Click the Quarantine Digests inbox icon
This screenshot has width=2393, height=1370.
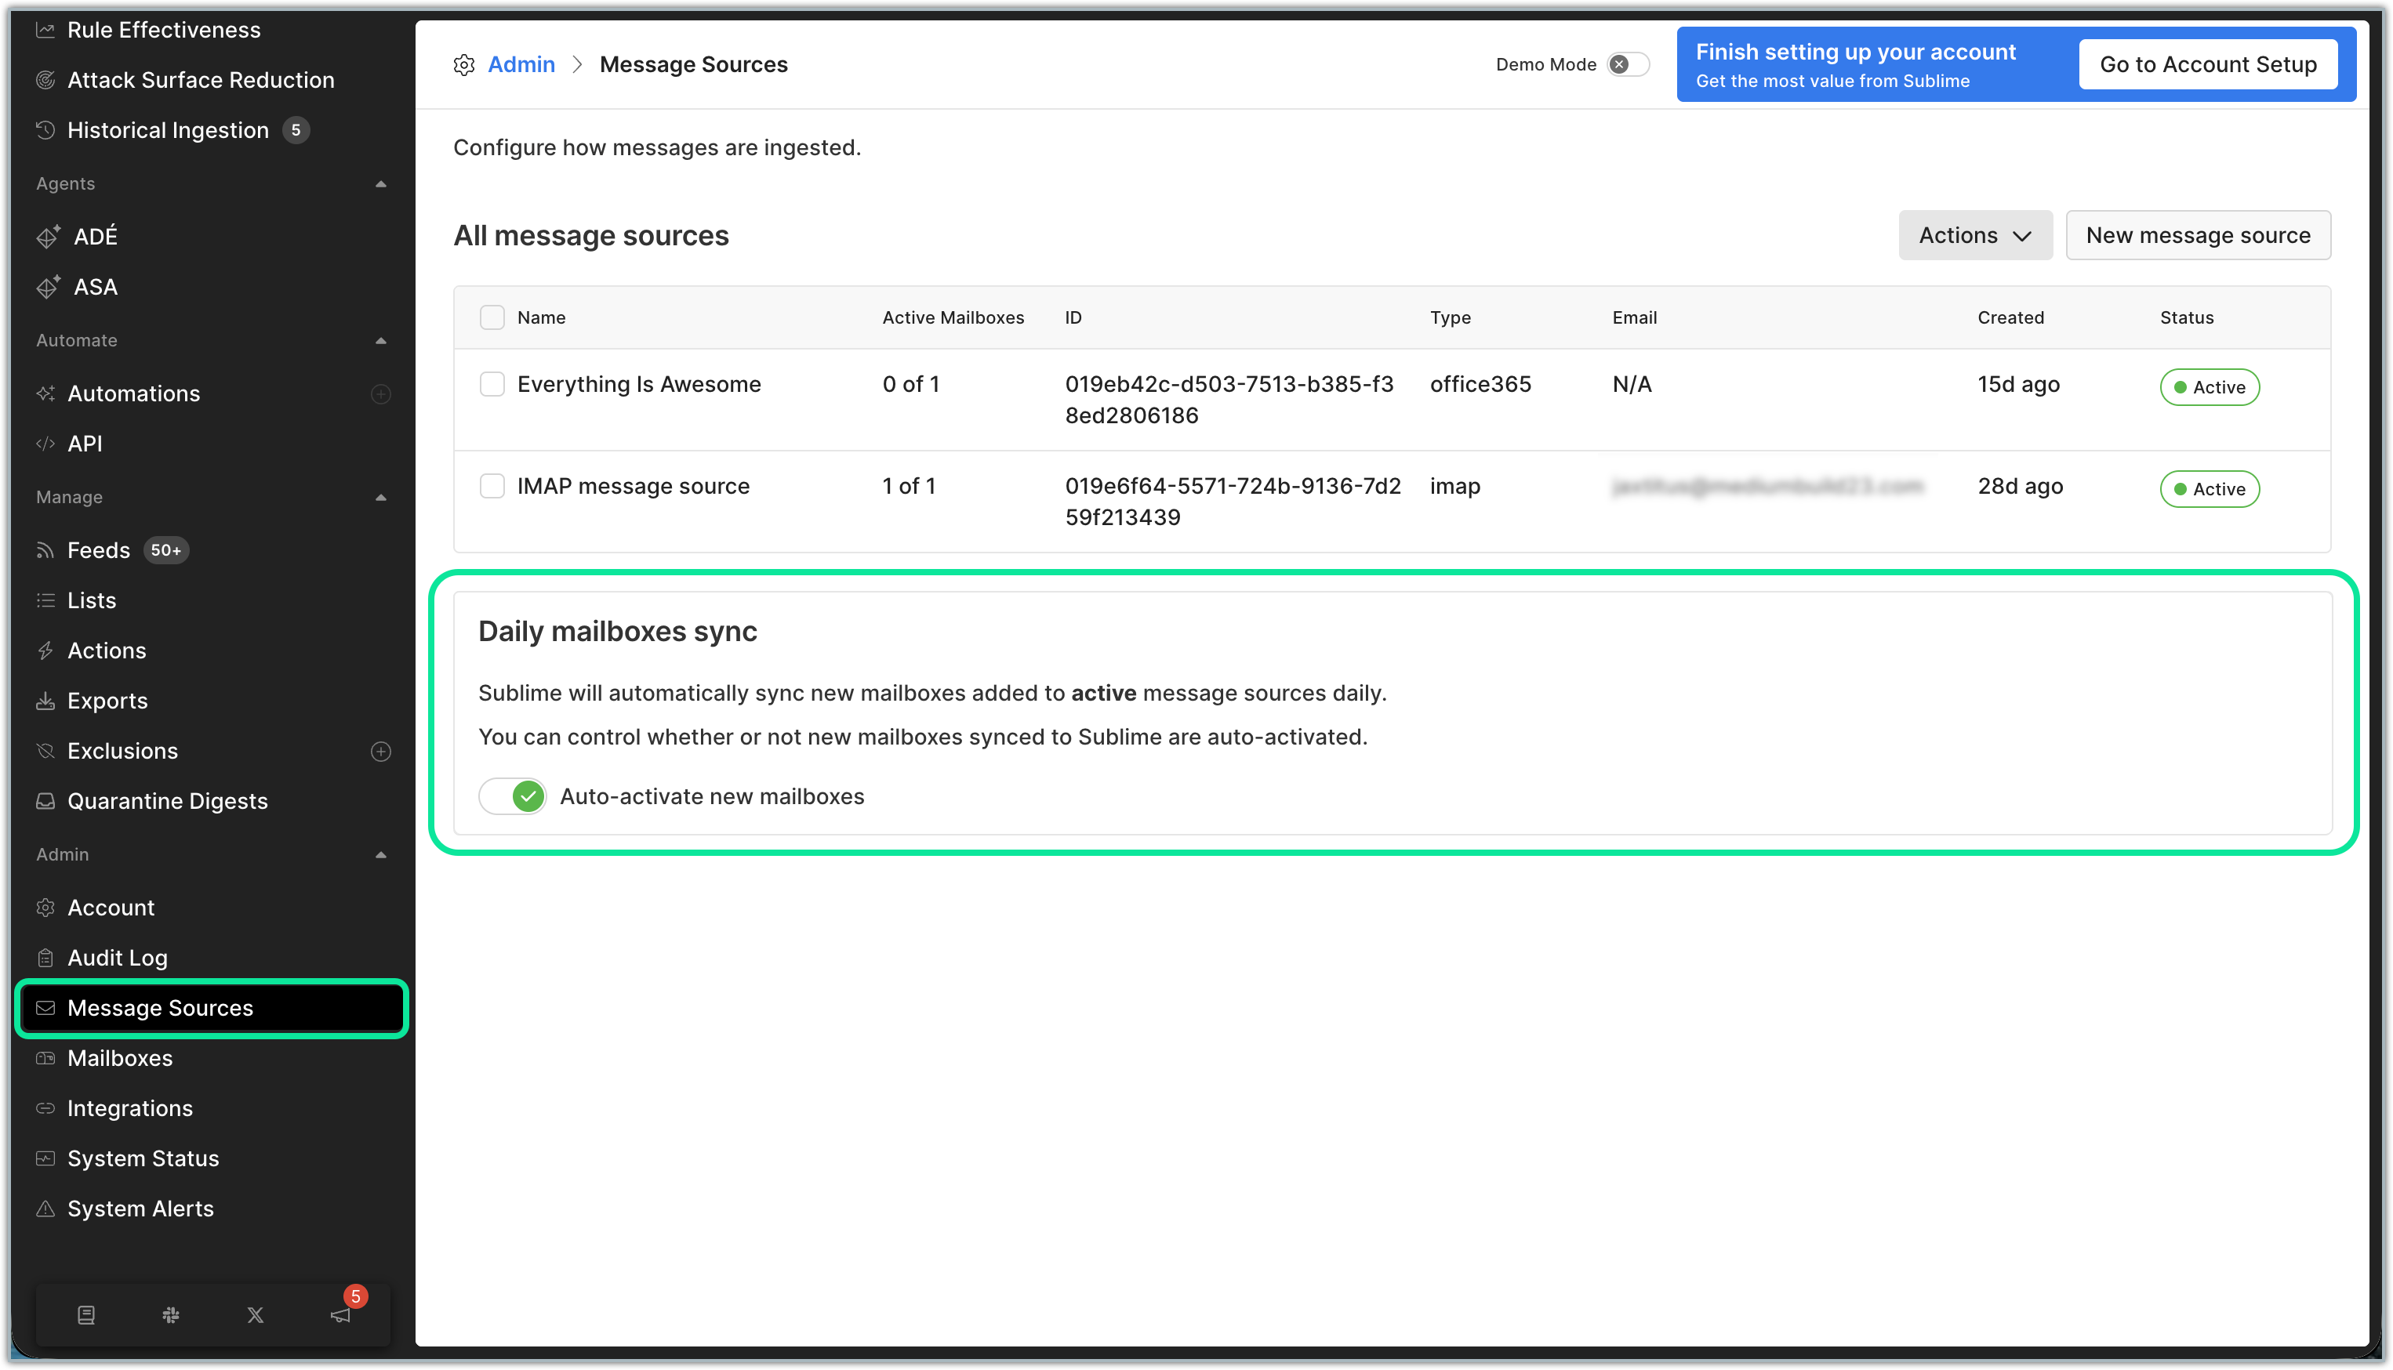(45, 801)
